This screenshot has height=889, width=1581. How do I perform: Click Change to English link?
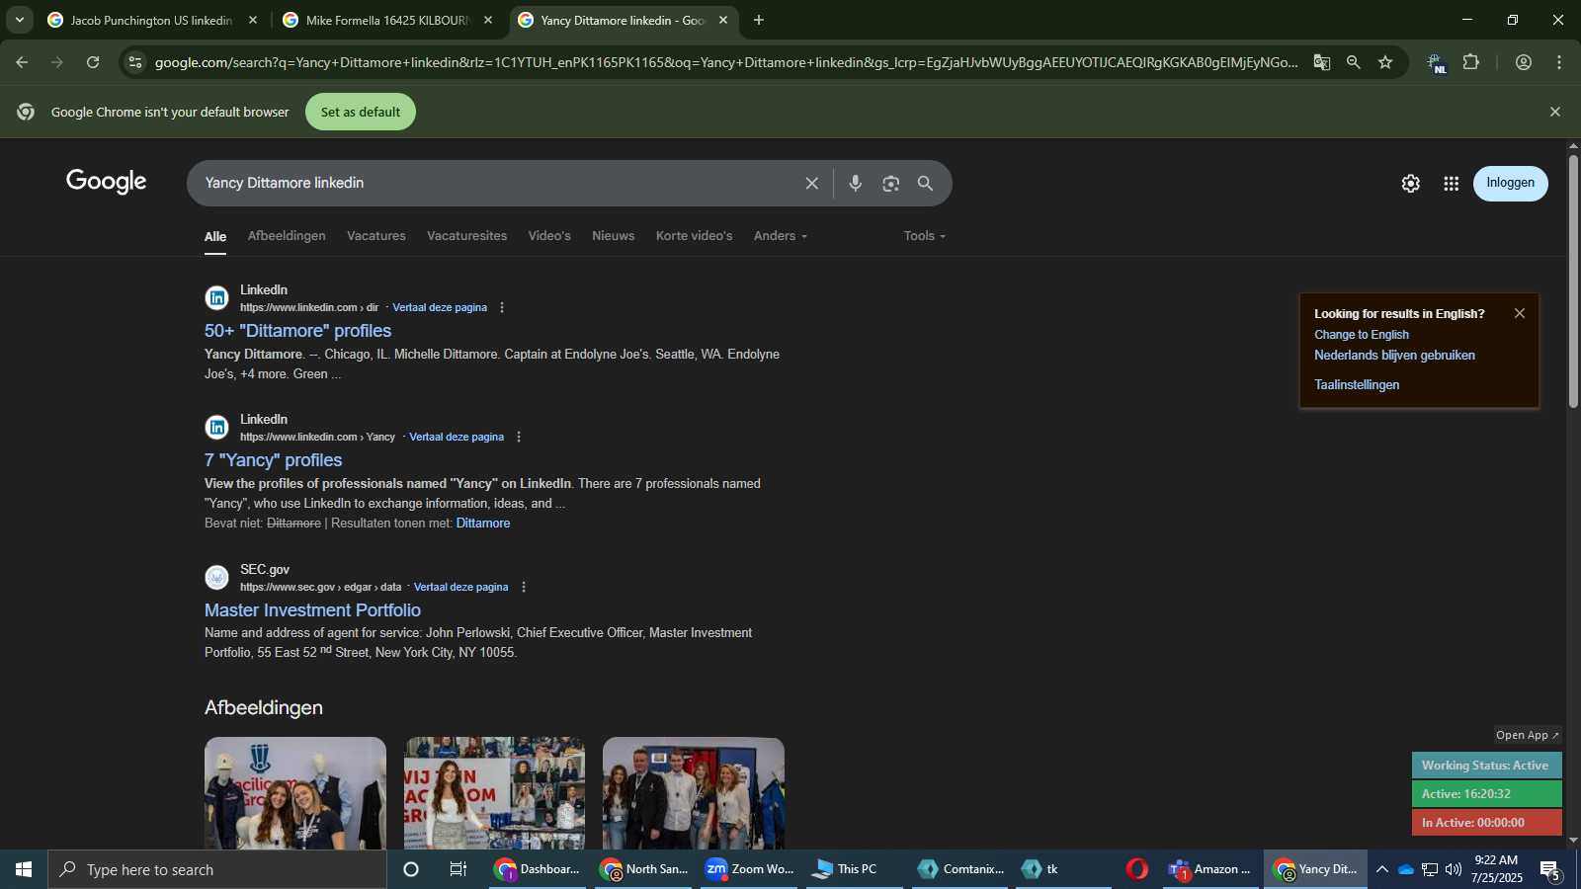1362,335
